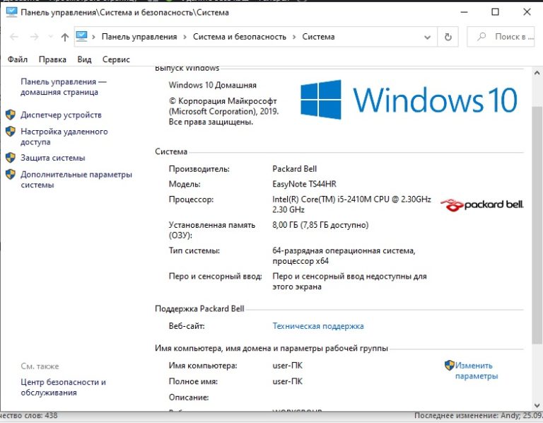Click the model value EasyNote TS44HR
The height and width of the screenshot is (423, 543).
[304, 184]
